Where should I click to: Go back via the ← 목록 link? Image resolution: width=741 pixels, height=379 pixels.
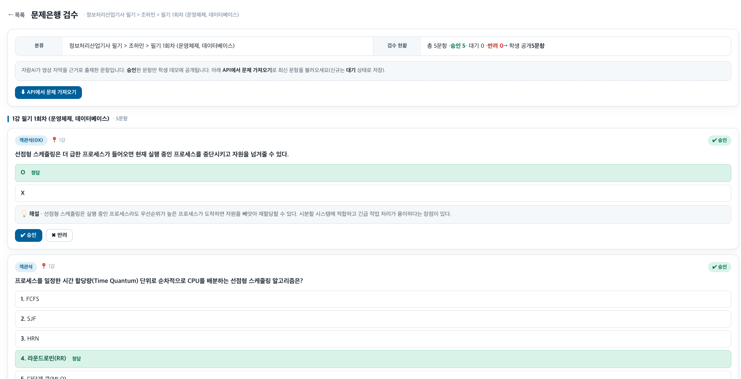[x=16, y=15]
